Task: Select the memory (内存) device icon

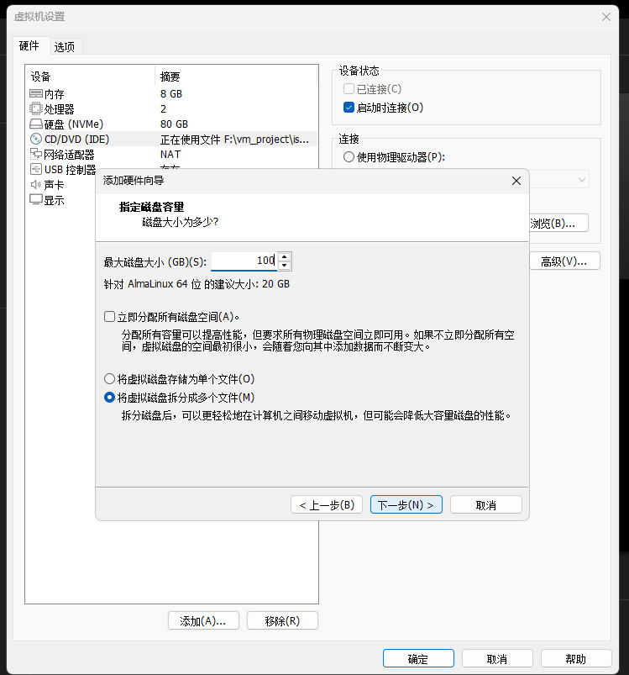Action: (x=36, y=93)
